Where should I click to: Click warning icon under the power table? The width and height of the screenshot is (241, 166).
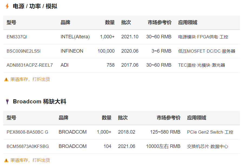pos(6,79)
